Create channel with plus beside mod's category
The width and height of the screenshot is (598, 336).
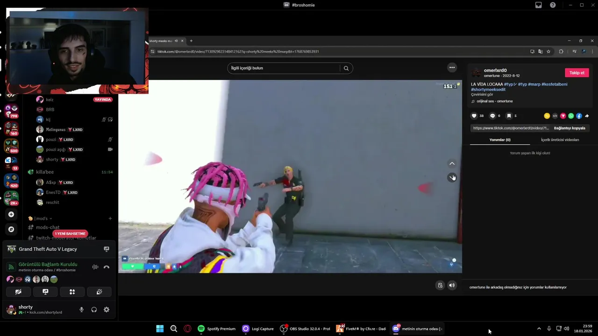click(110, 218)
